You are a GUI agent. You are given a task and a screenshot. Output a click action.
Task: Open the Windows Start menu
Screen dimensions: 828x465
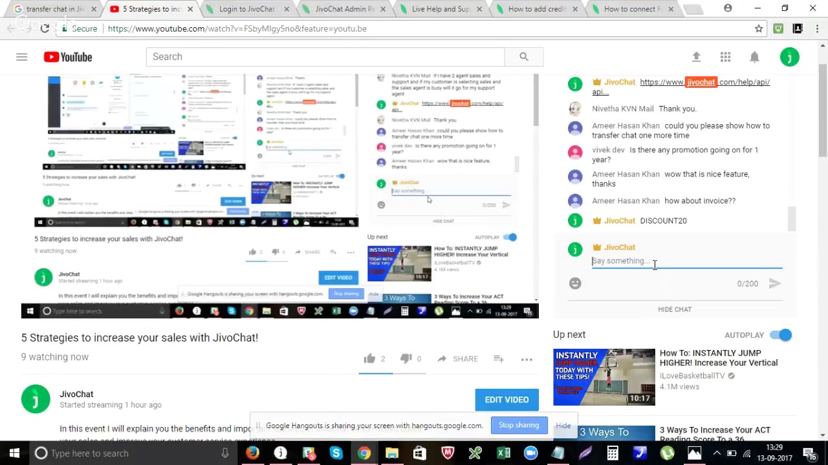click(x=14, y=453)
